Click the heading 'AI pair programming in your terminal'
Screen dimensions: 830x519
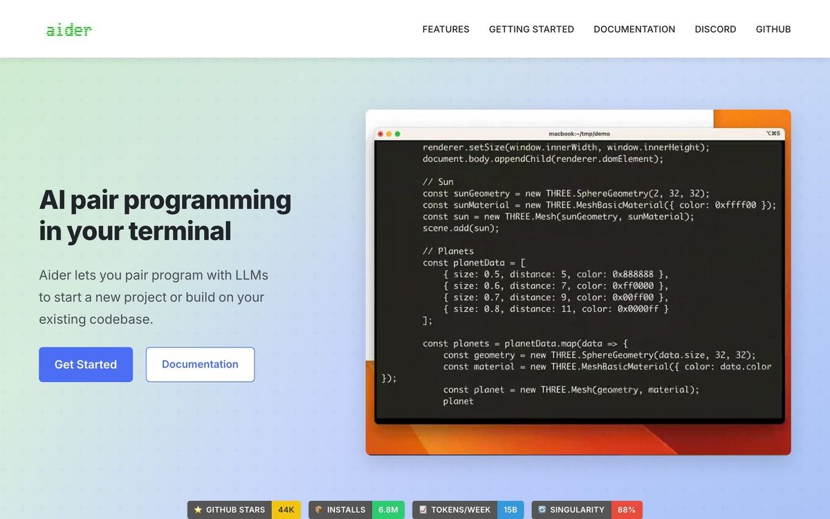pyautogui.click(x=165, y=215)
